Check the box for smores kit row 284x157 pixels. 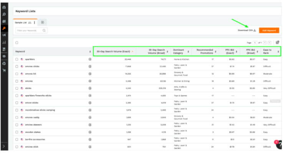click(x=17, y=74)
